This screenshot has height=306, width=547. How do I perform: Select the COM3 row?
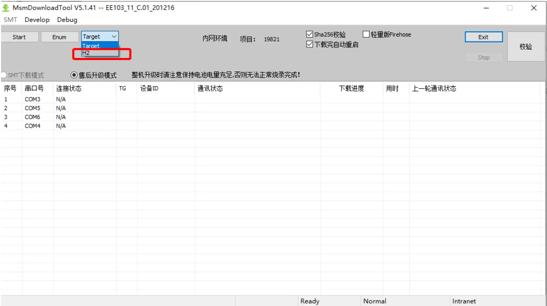pyautogui.click(x=270, y=99)
